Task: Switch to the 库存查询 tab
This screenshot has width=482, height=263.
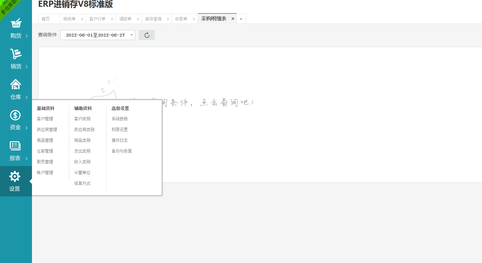Action: pyautogui.click(x=153, y=19)
